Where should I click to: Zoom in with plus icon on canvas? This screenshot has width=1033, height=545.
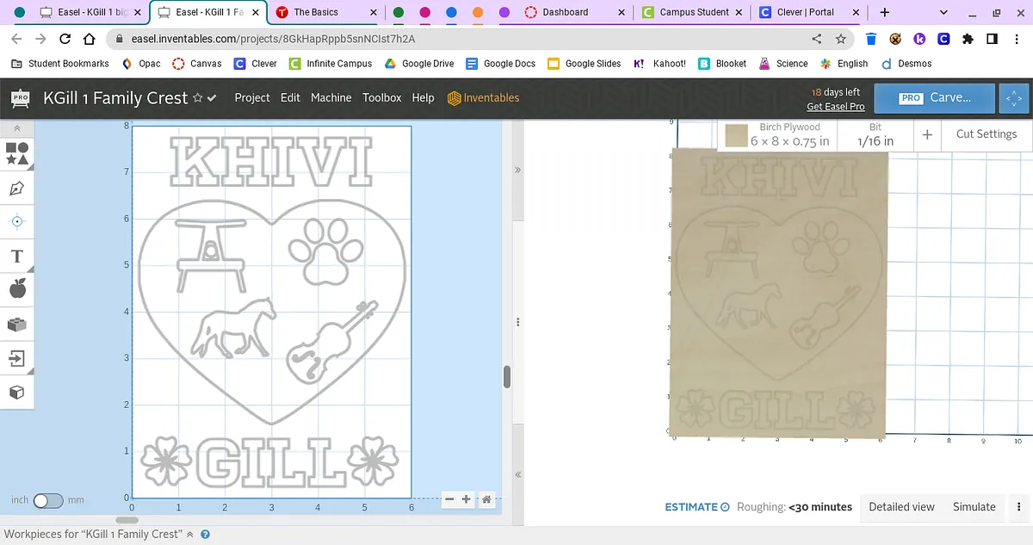coord(467,499)
